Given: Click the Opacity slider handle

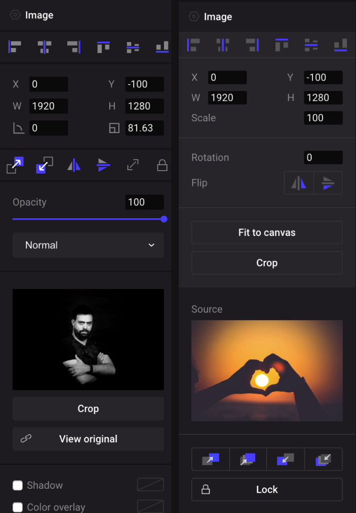Looking at the screenshot, I should coord(164,219).
